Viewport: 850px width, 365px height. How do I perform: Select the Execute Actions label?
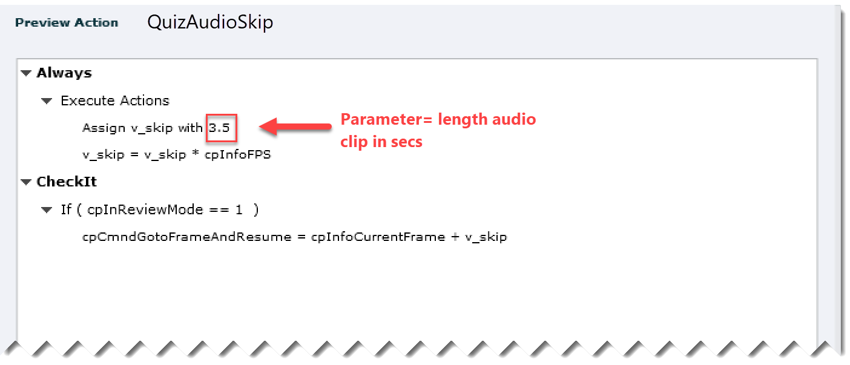[x=115, y=101]
